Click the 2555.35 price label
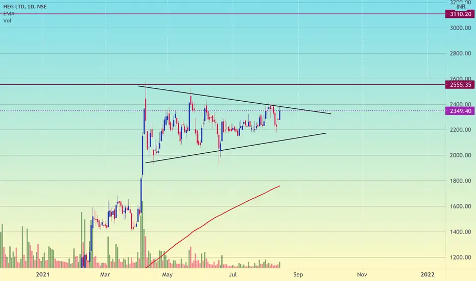 (x=460, y=85)
